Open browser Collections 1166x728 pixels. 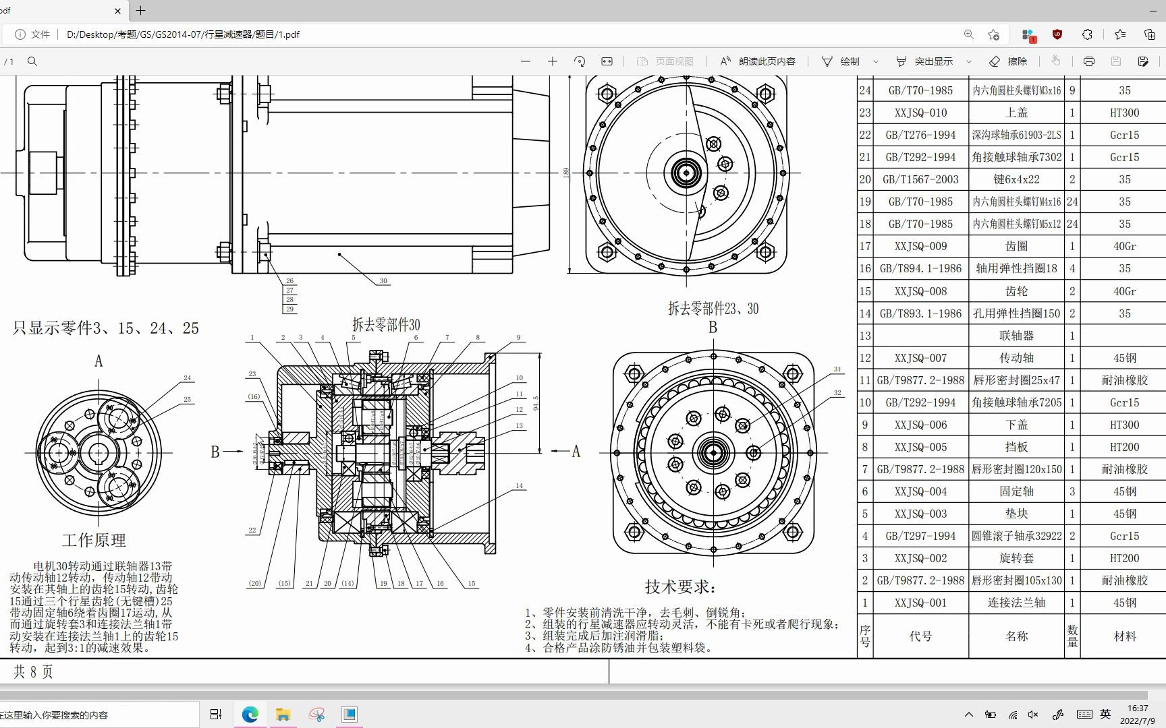coord(1150,34)
